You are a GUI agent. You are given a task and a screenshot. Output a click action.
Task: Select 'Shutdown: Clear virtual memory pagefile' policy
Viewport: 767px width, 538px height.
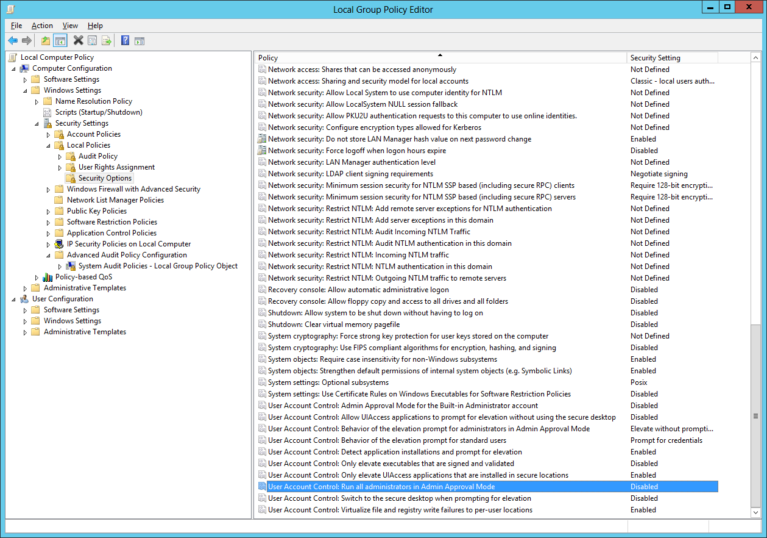(x=334, y=325)
